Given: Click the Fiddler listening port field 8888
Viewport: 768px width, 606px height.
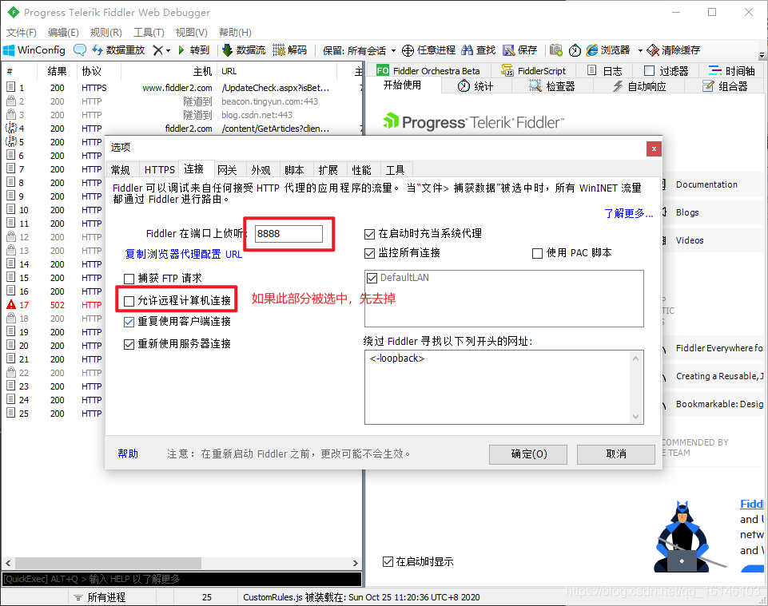Looking at the screenshot, I should [x=288, y=233].
